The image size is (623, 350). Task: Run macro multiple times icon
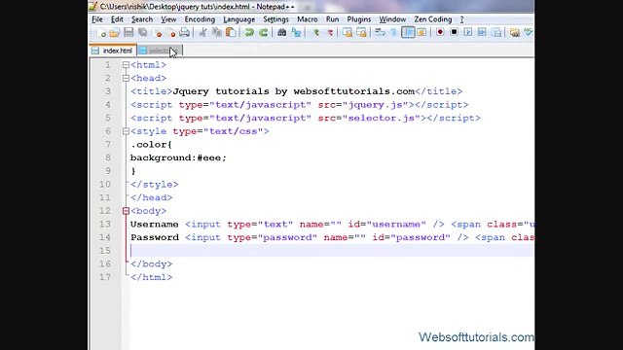[482, 32]
